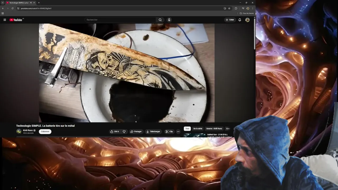This screenshot has height=190, width=338.
Task: Close the Technologie SIMPLE tab
Action: click(34, 3)
